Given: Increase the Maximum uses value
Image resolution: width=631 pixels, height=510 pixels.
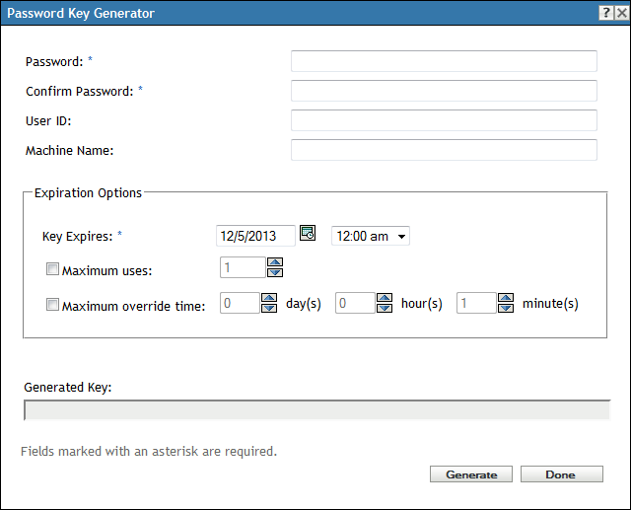Looking at the screenshot, I should 275,262.
